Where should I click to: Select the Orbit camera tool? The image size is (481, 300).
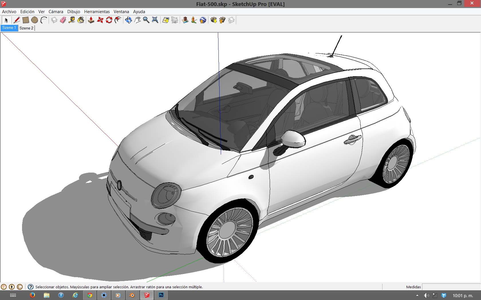click(128, 20)
